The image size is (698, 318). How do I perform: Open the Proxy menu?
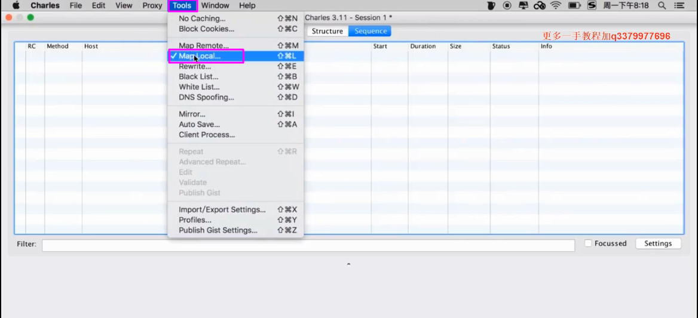coord(152,5)
